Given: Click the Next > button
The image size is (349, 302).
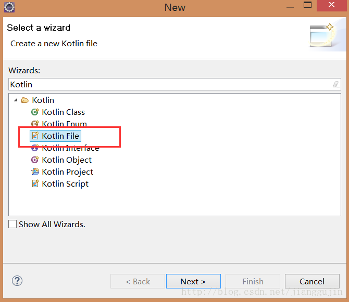Looking at the screenshot, I should coord(193,281).
